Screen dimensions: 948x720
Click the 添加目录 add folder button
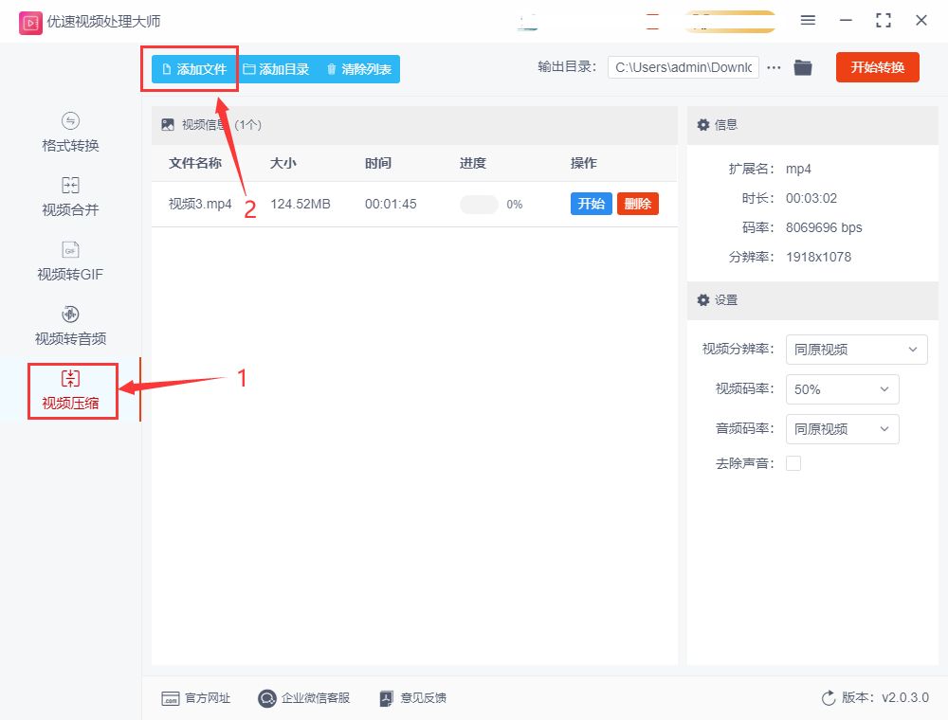[x=276, y=69]
